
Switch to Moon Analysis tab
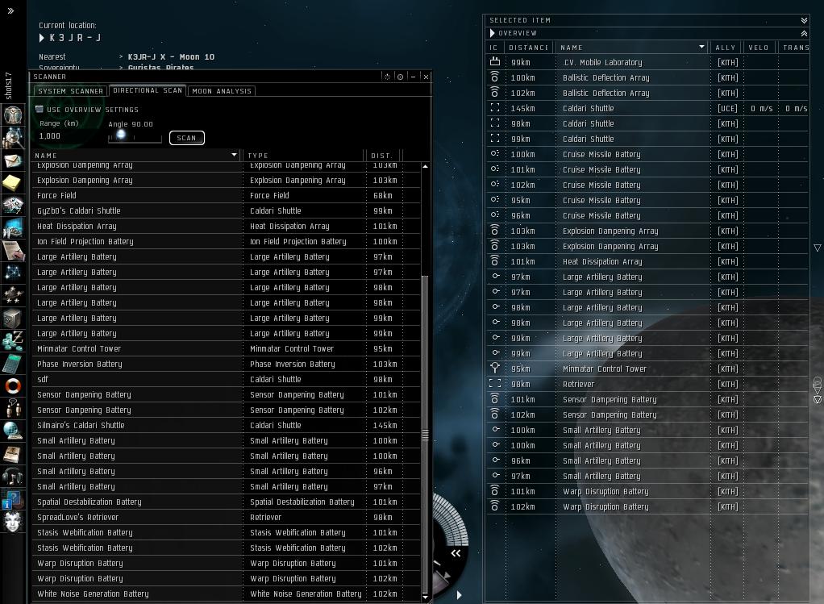tap(222, 91)
